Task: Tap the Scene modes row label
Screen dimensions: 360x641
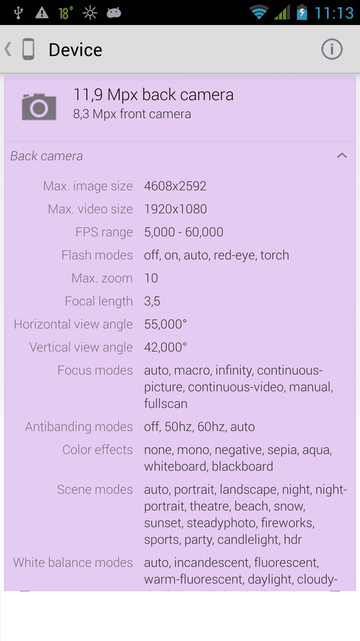Action: tap(95, 489)
